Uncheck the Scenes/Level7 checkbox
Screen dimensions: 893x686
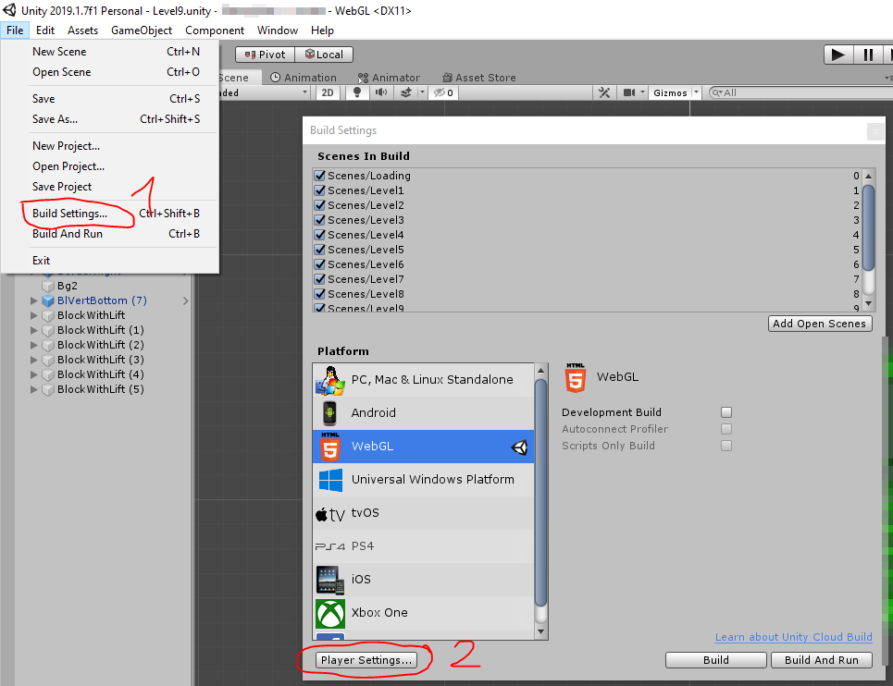coord(320,279)
